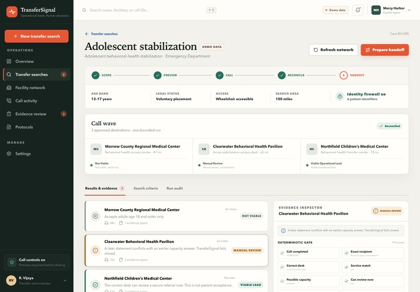
Task: Click the NOT VIABLE badge on Morrow County result
Action: click(252, 216)
